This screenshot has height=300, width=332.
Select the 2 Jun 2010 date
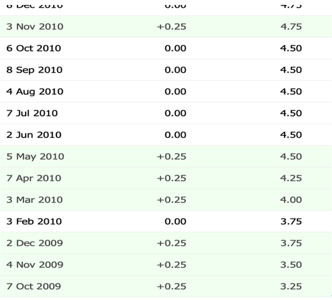pos(34,135)
